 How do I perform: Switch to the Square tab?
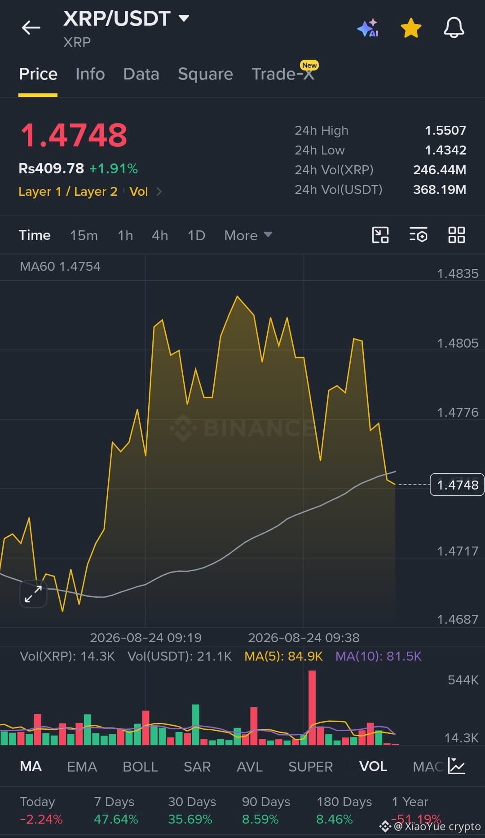coord(205,74)
